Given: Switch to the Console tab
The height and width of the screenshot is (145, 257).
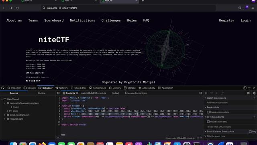Looking at the screenshot, I should pyautogui.click(x=30, y=88).
